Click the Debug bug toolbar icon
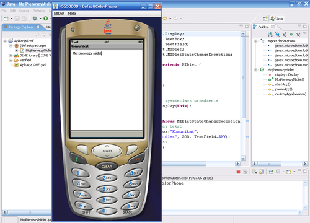Screen dimensions: 310x223 click(x=35, y=19)
